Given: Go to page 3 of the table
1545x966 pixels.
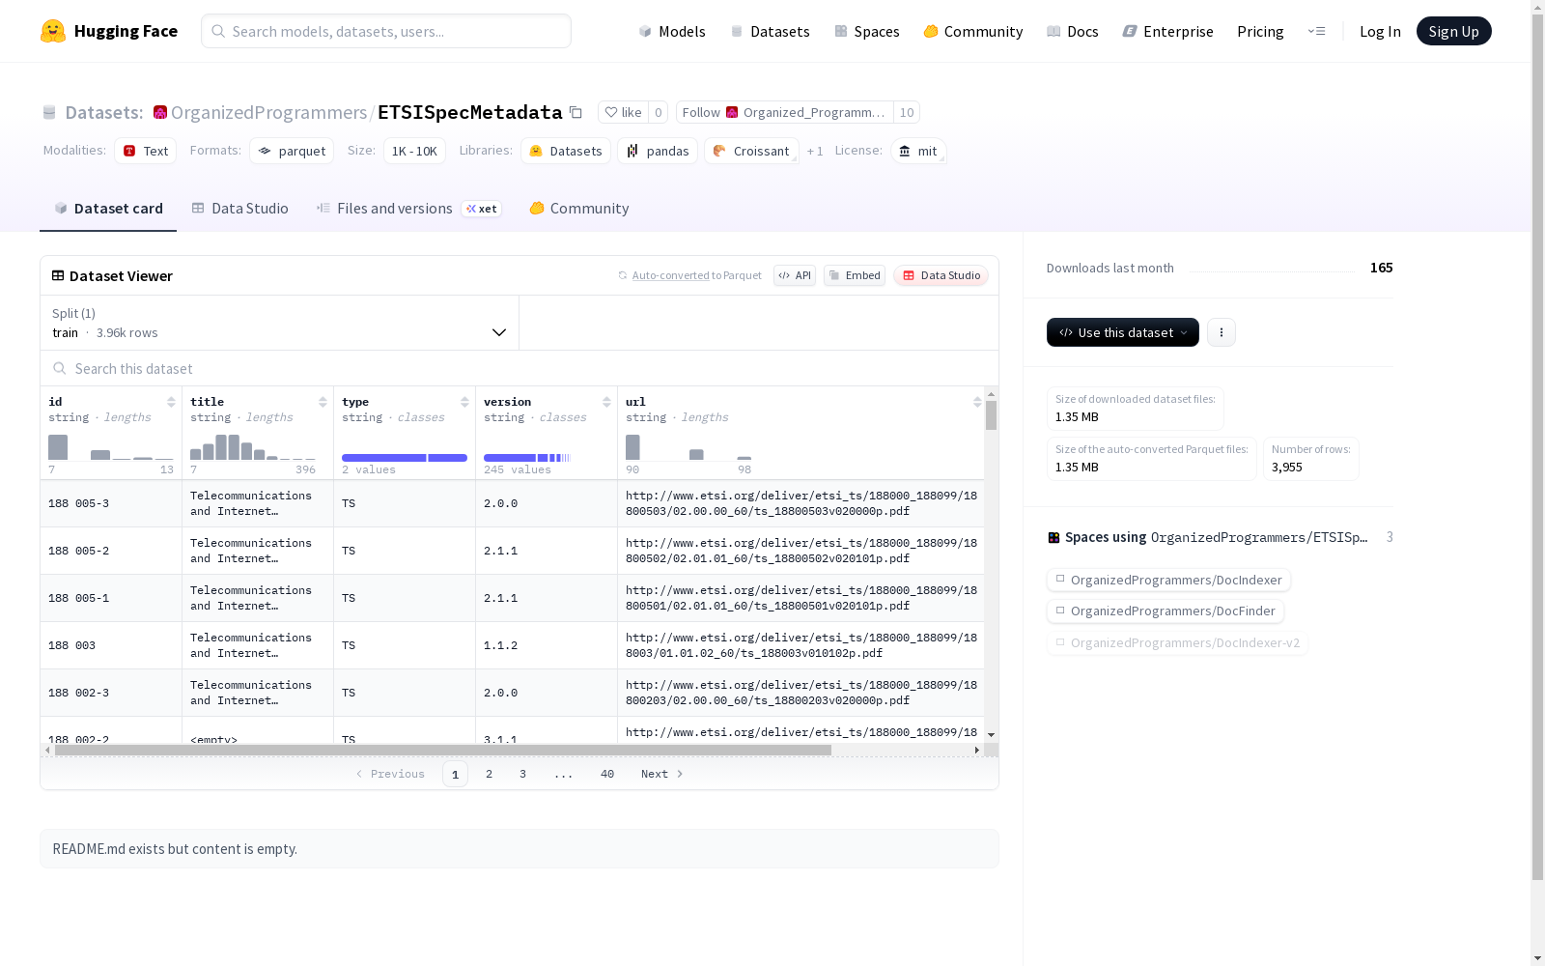Looking at the screenshot, I should click(x=523, y=774).
